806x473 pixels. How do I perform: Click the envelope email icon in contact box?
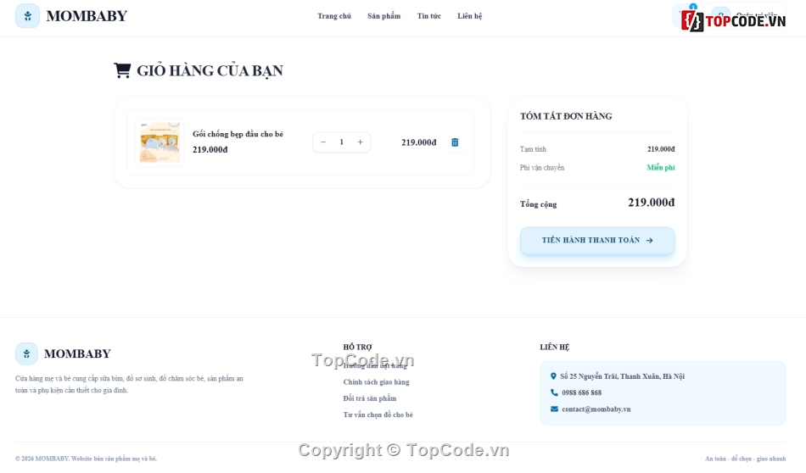tap(554, 409)
